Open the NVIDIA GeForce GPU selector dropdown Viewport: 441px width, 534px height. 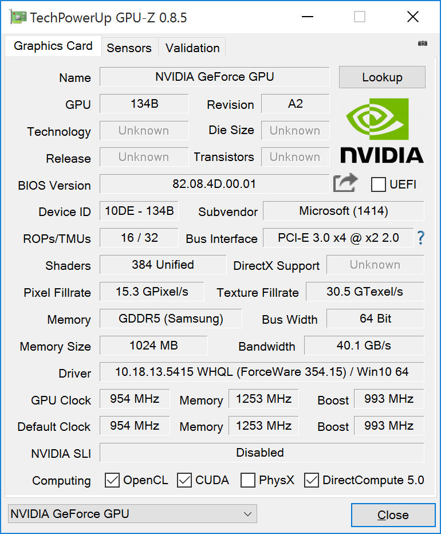(x=132, y=514)
